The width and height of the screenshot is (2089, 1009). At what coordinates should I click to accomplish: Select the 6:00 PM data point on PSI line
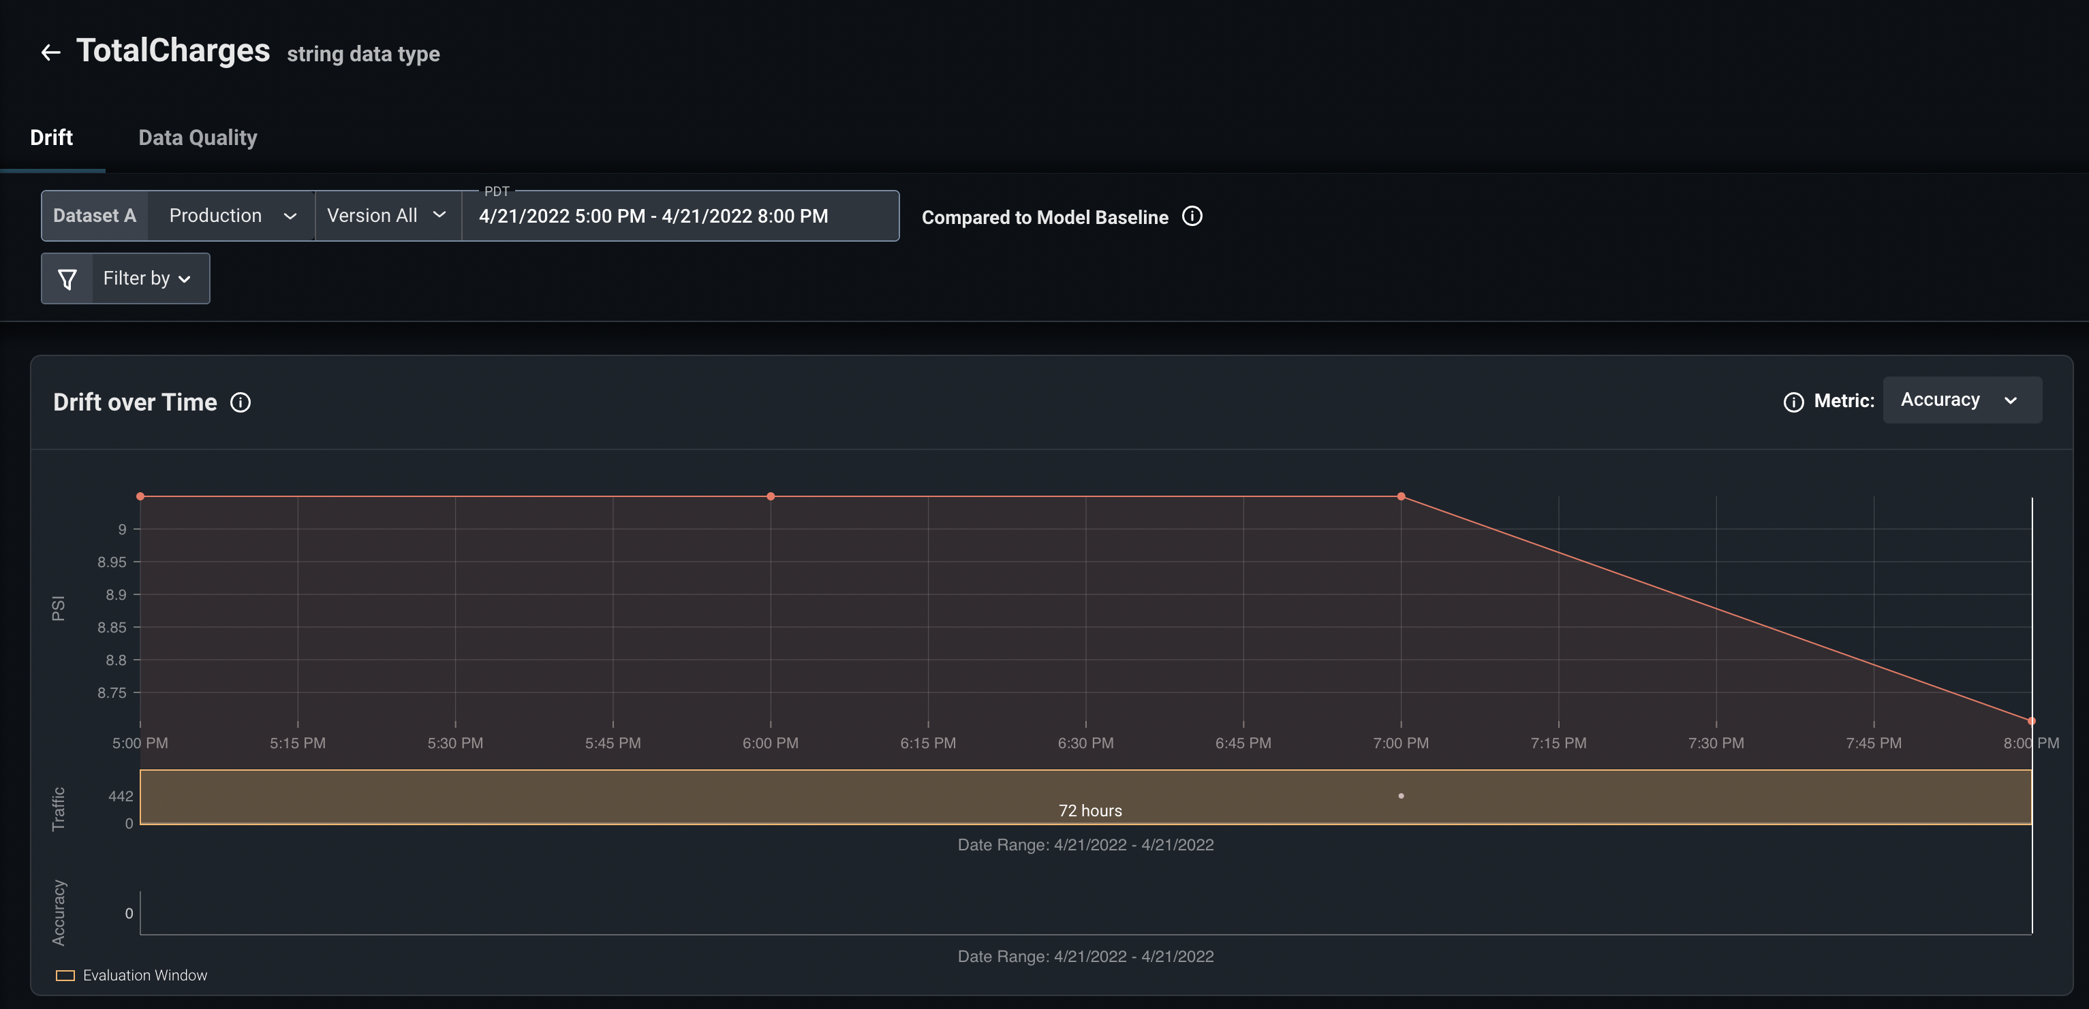click(x=771, y=496)
